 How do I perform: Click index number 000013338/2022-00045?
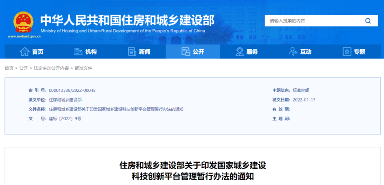(72, 91)
